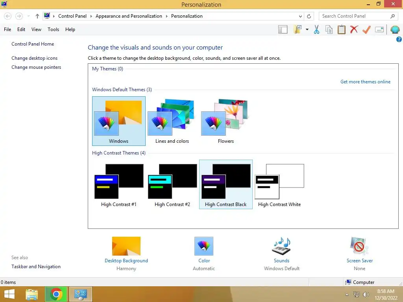Click the Copy toolbar icon
Viewport: 403px width, 302px height.
329,29
